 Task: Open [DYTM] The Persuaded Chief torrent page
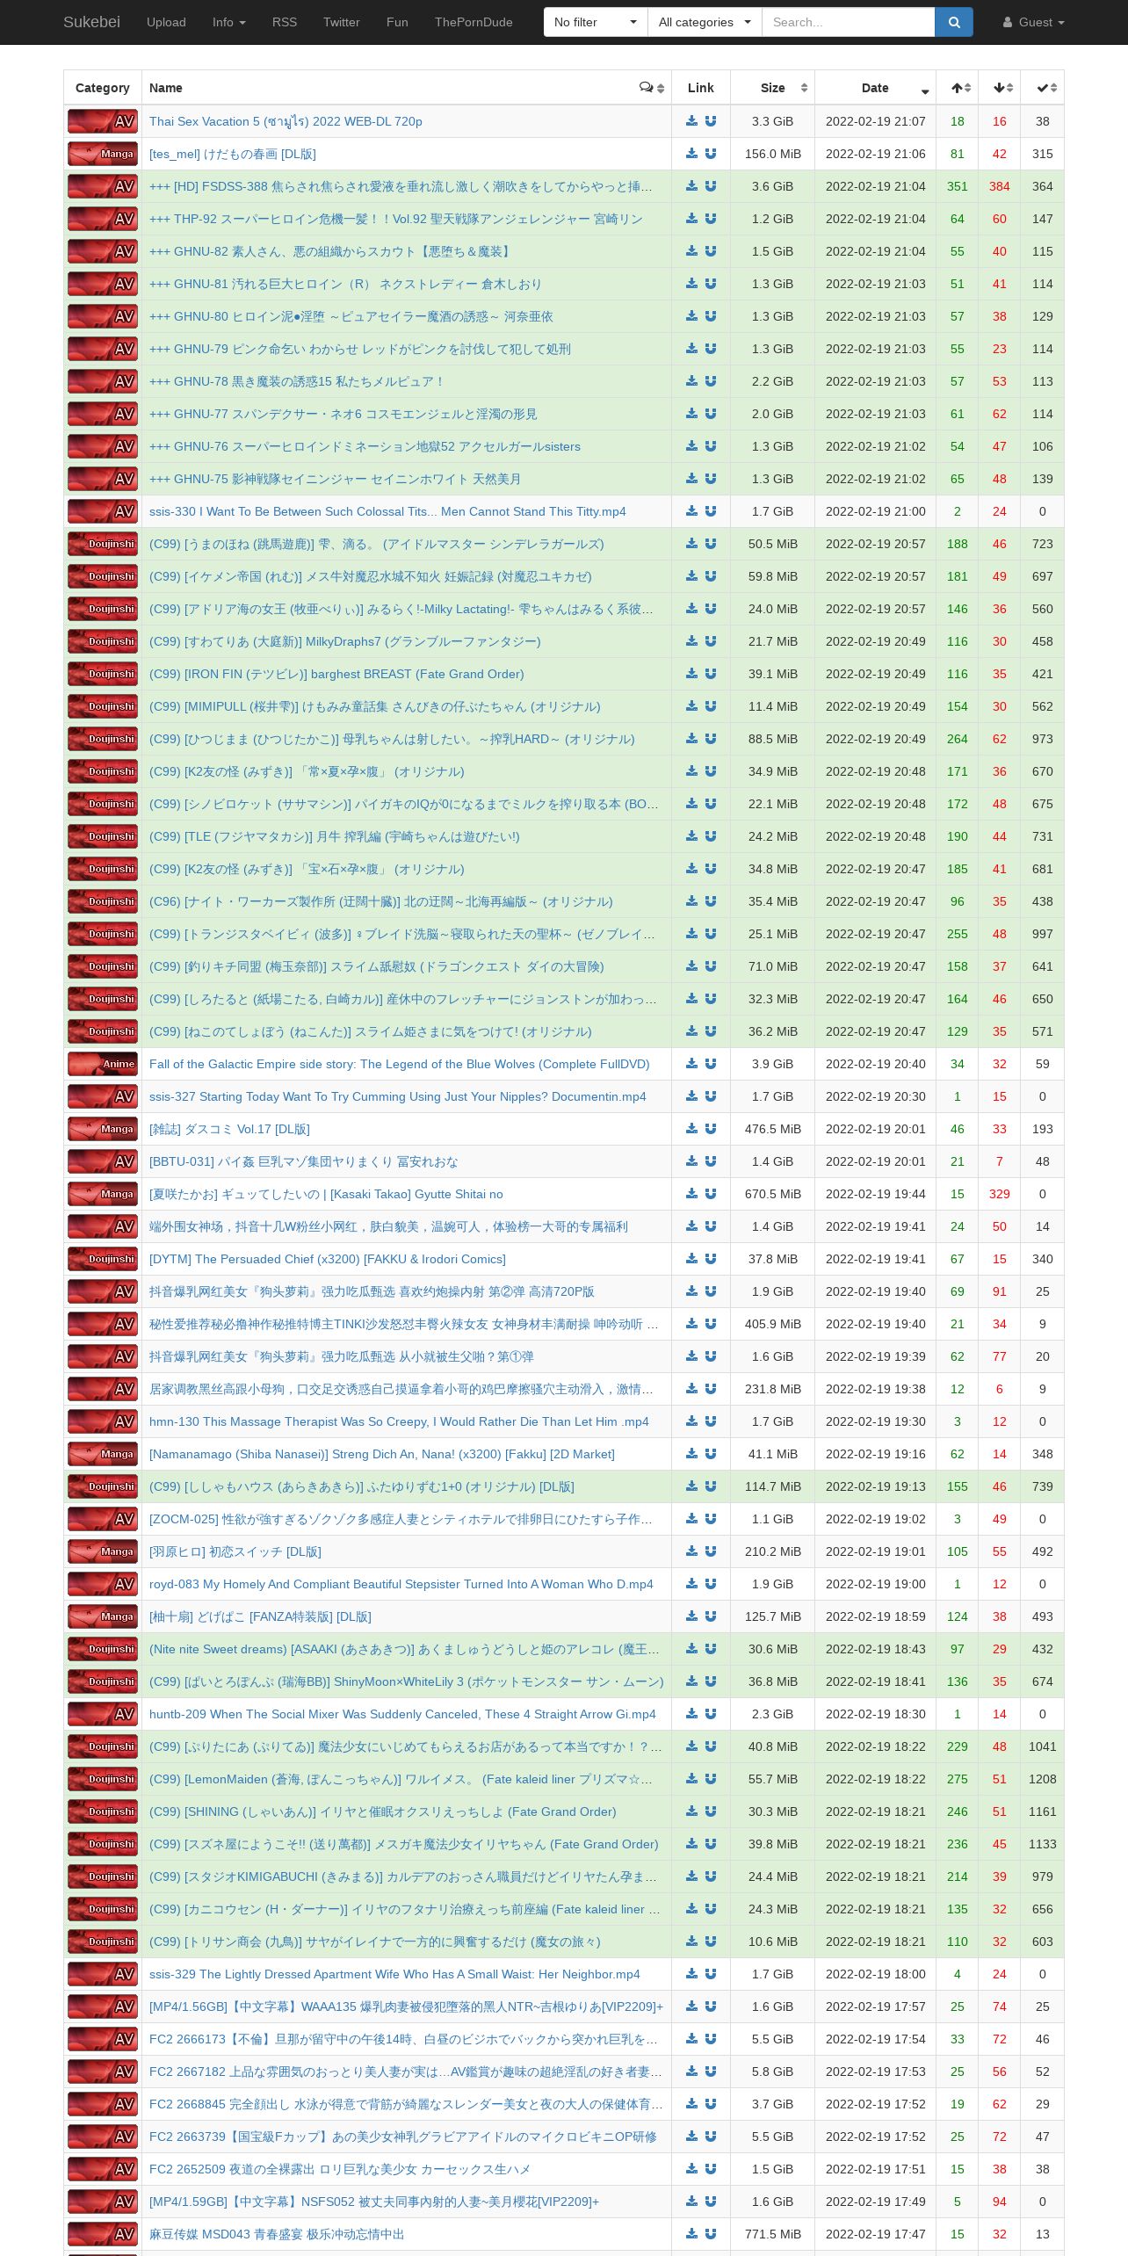[x=328, y=1259]
